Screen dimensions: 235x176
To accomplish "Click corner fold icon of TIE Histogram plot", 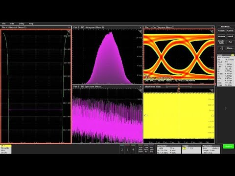I will point(140,32).
